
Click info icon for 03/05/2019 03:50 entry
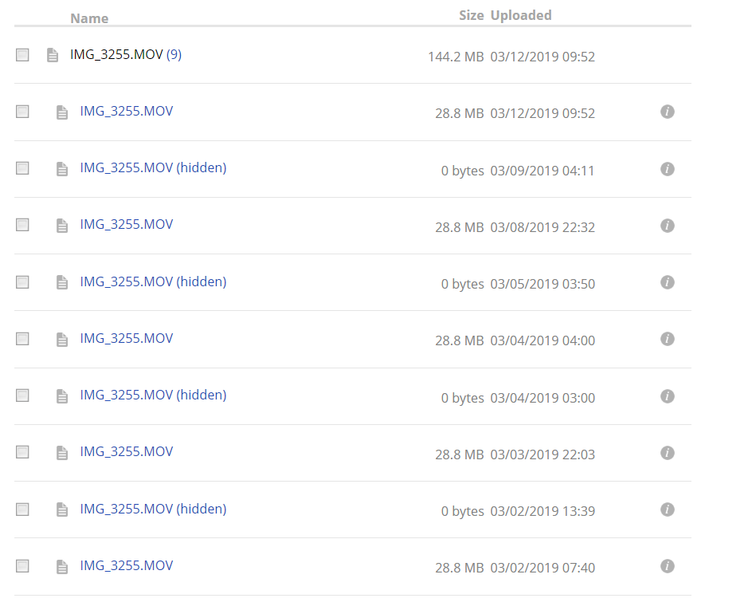[x=668, y=282]
